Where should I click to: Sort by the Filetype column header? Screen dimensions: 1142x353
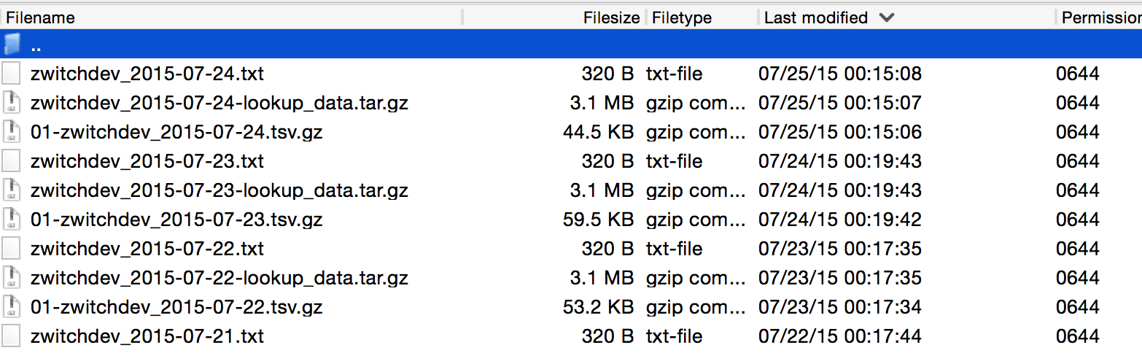tap(682, 18)
